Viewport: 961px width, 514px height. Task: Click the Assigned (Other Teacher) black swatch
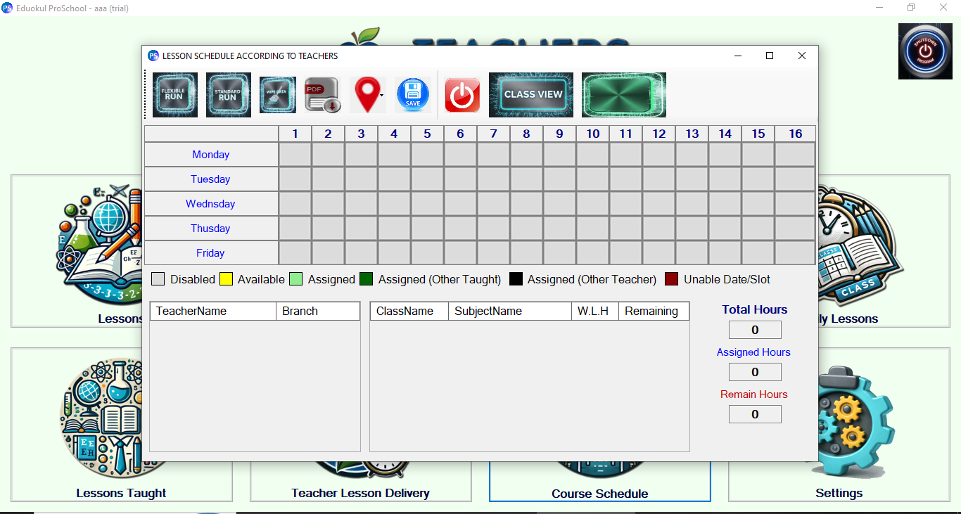coord(516,279)
